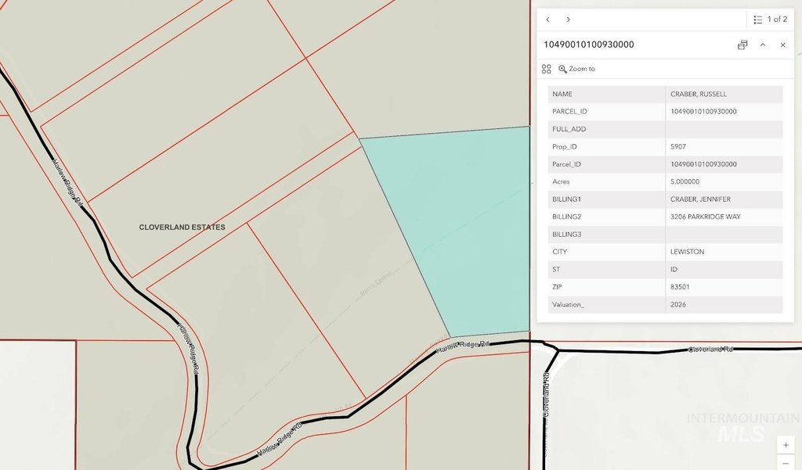Go to previous feature in popup
The height and width of the screenshot is (470, 802).
click(547, 20)
